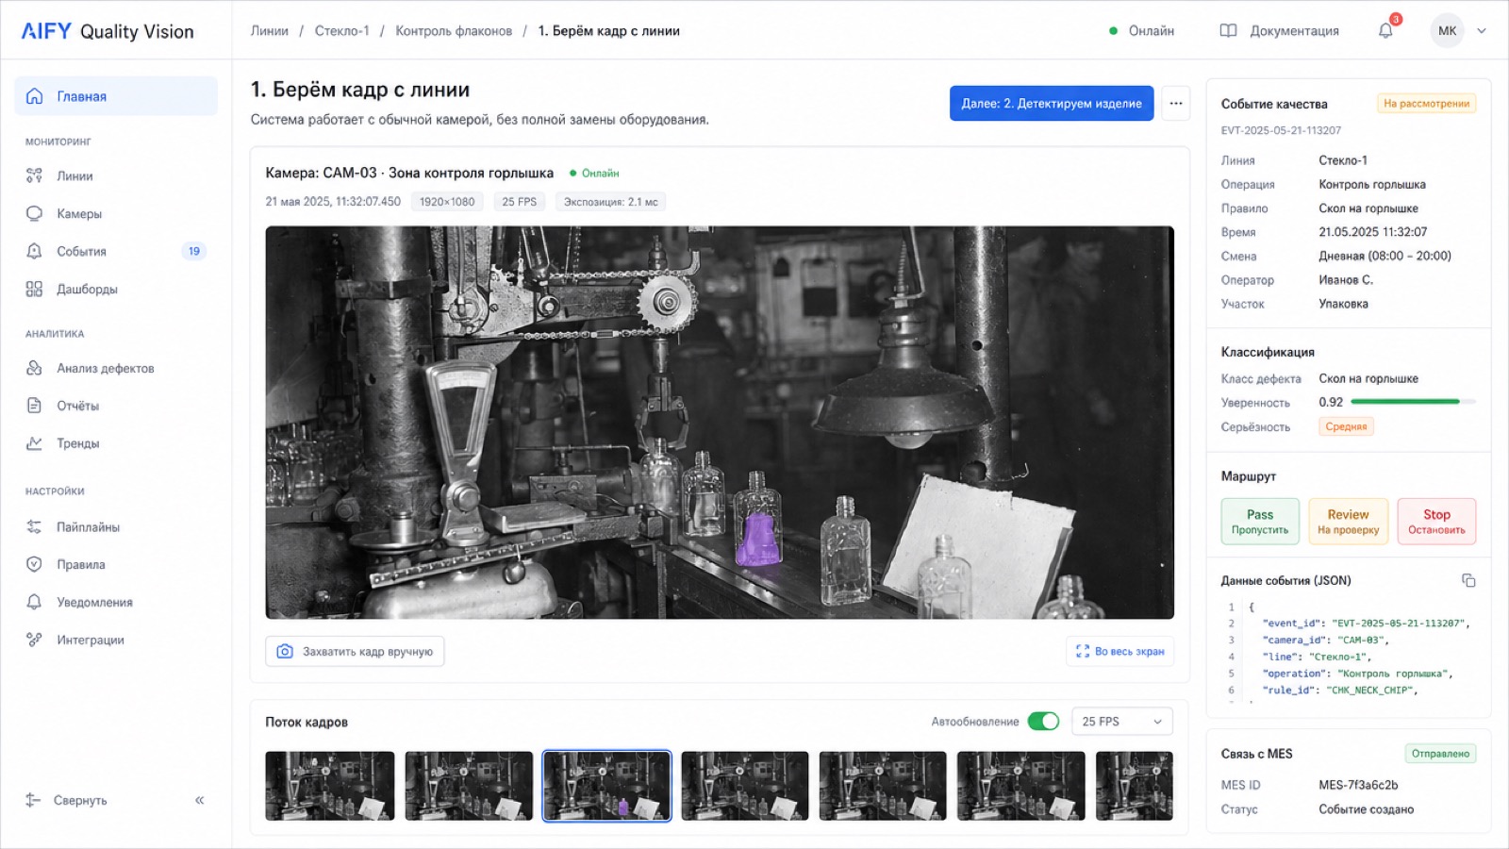
Task: Click the Integrations icon in sidebar
Action: point(34,640)
